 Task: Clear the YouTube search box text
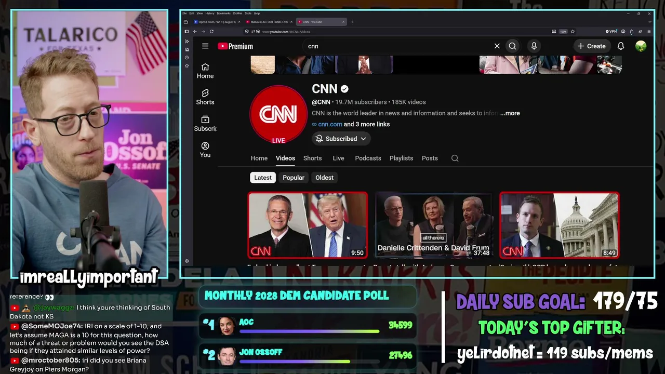click(x=497, y=46)
